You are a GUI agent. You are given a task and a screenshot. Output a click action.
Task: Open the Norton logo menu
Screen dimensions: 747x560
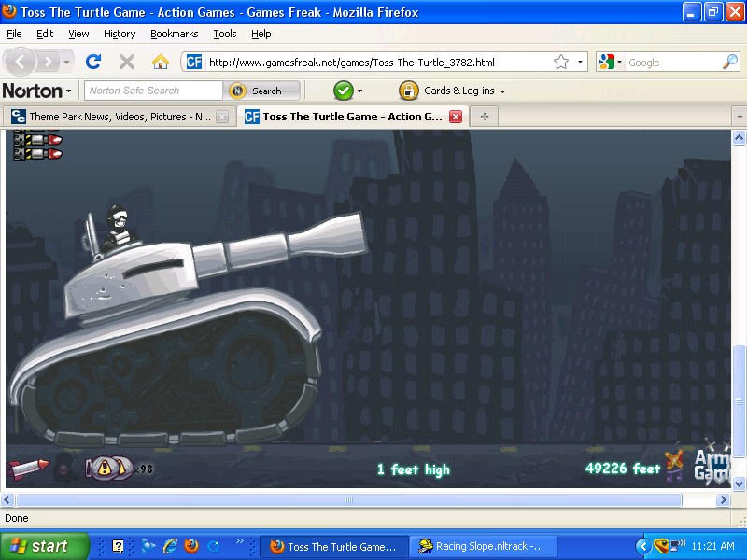(x=37, y=91)
